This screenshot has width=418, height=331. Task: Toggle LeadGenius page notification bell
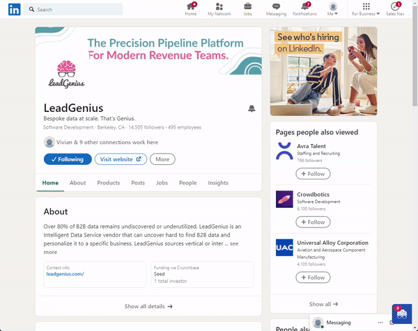(x=251, y=108)
